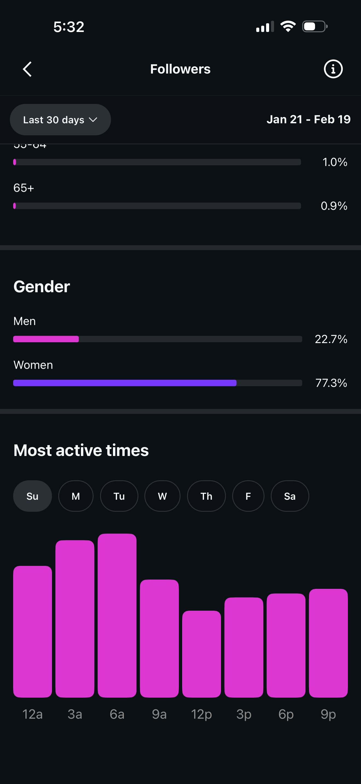Tap the back arrow icon
Screen dimensions: 361x784
[x=27, y=69]
